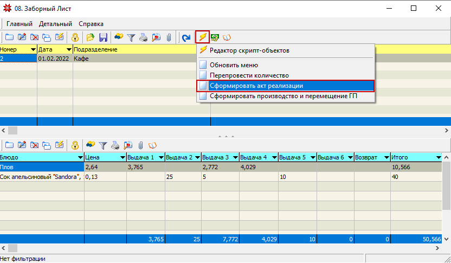Click the padlock icon in upper toolbar
Image resolution: width=451 pixels, height=263 pixels.
75,37
